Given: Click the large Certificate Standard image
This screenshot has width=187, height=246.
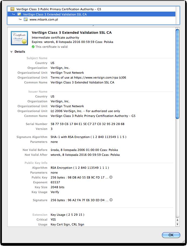Looking at the screenshot, I should tap(19, 38).
